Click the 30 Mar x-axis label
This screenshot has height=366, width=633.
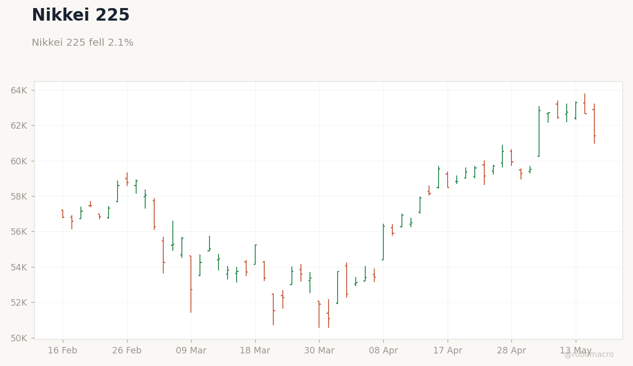(x=319, y=351)
